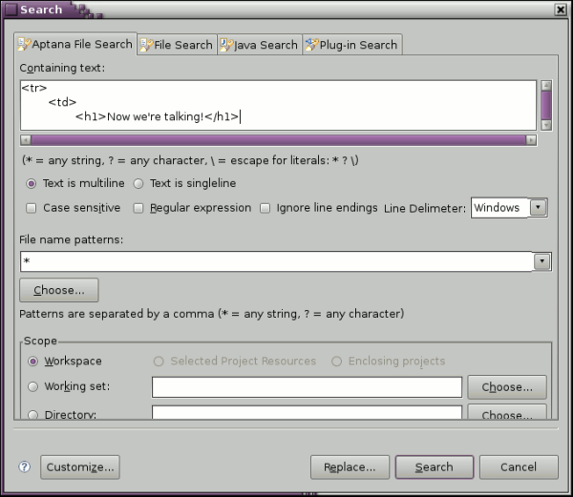Open the Plug-in Search tab
Image resolution: width=573 pixels, height=497 pixels.
point(352,45)
